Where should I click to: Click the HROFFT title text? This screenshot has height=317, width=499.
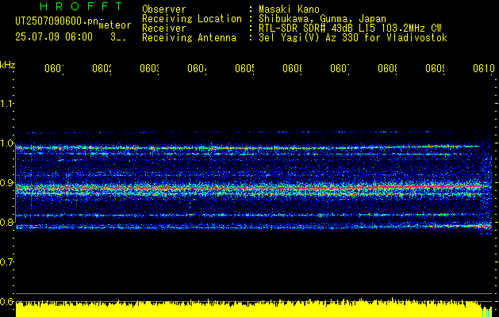(81, 6)
